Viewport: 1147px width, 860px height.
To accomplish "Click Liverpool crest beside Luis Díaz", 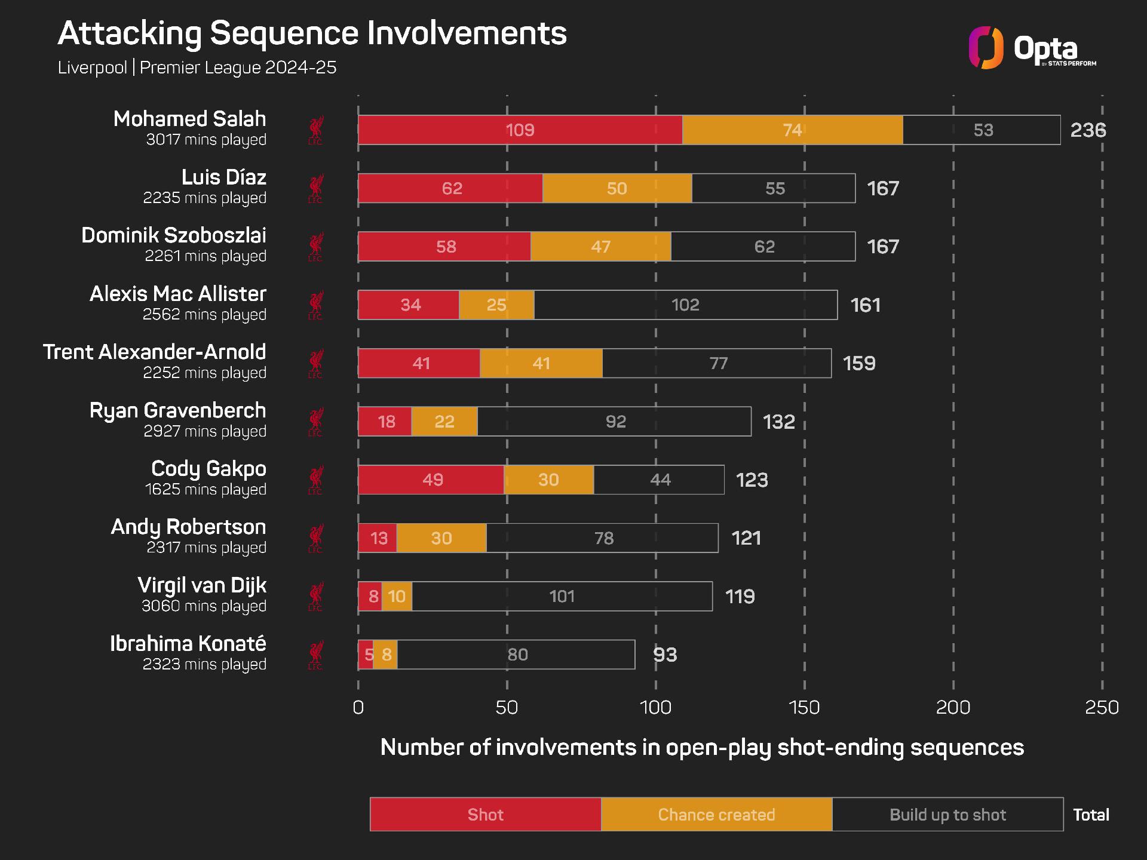I will [315, 189].
